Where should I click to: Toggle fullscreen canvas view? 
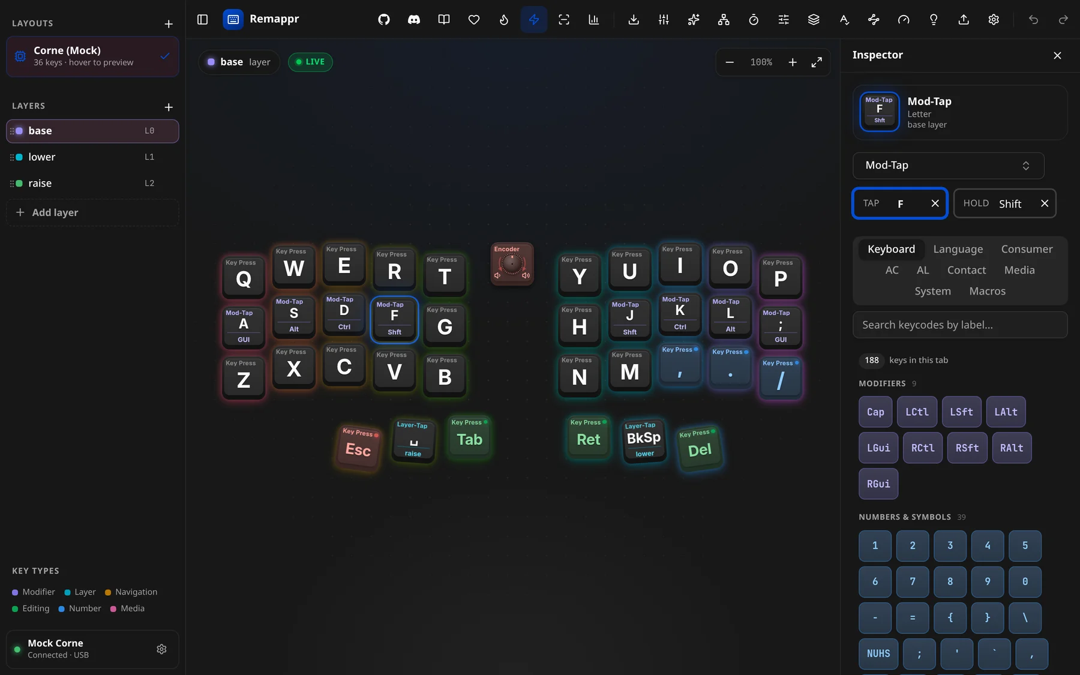click(x=817, y=62)
